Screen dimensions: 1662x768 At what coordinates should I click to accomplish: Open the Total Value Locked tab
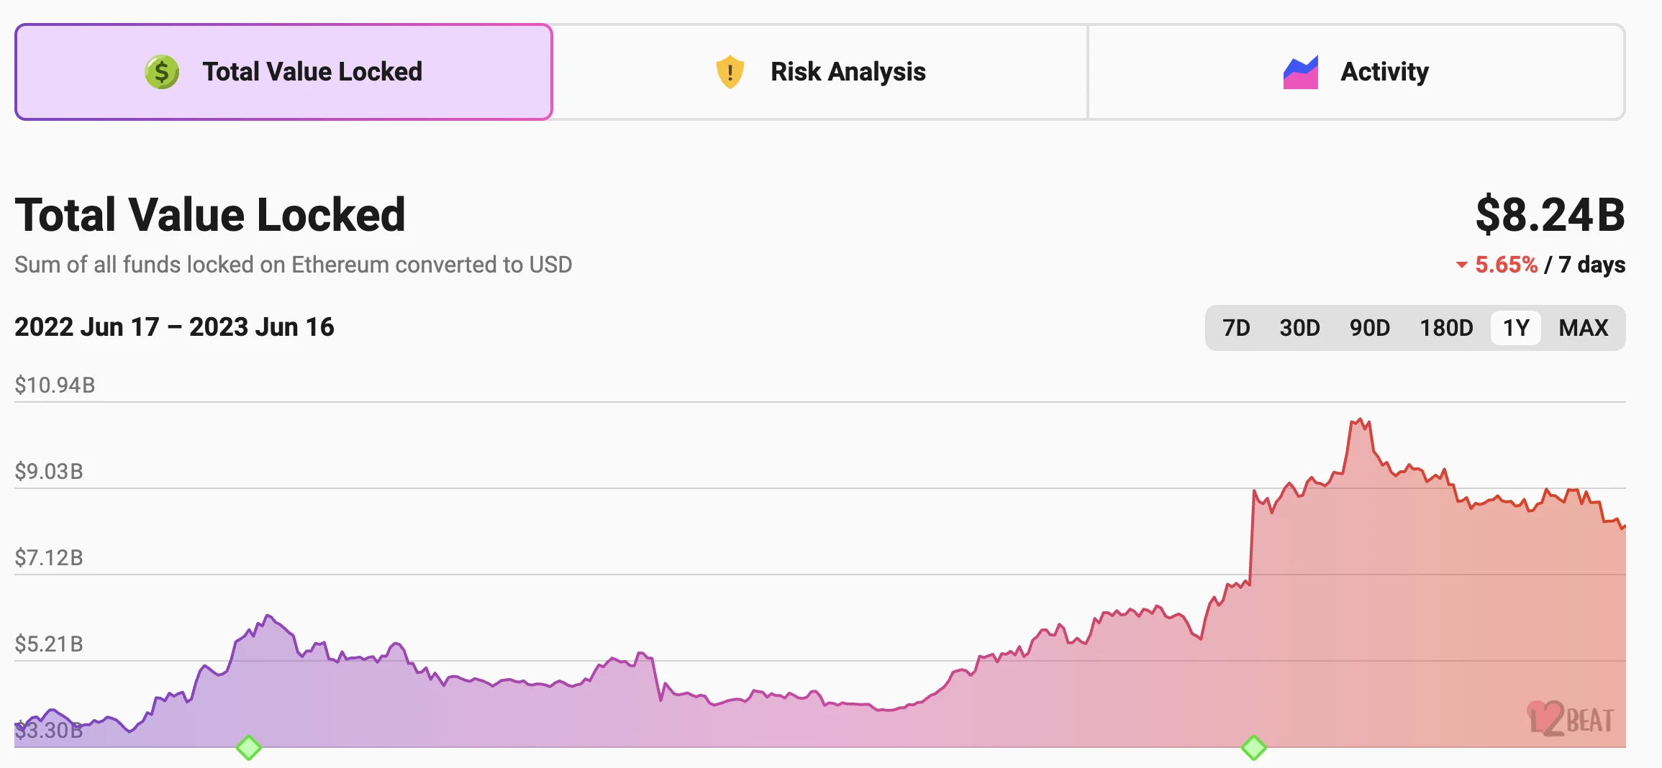(283, 72)
